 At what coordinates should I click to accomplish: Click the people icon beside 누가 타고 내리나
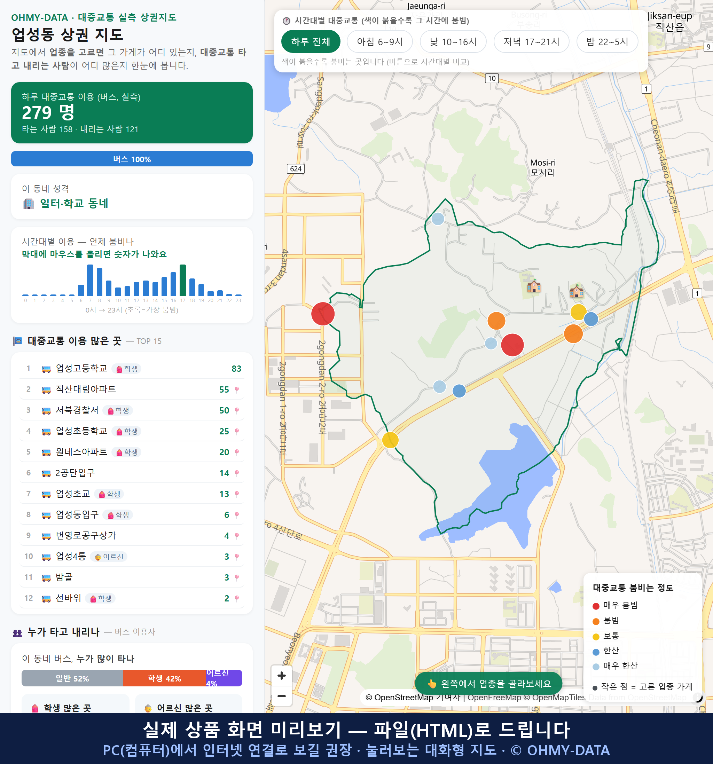pyautogui.click(x=17, y=632)
